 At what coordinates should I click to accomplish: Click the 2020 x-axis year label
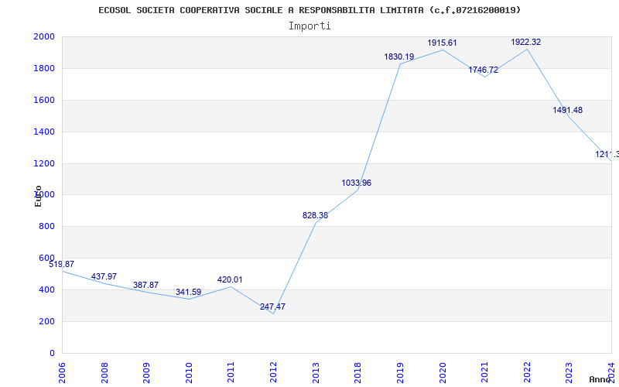pos(442,372)
